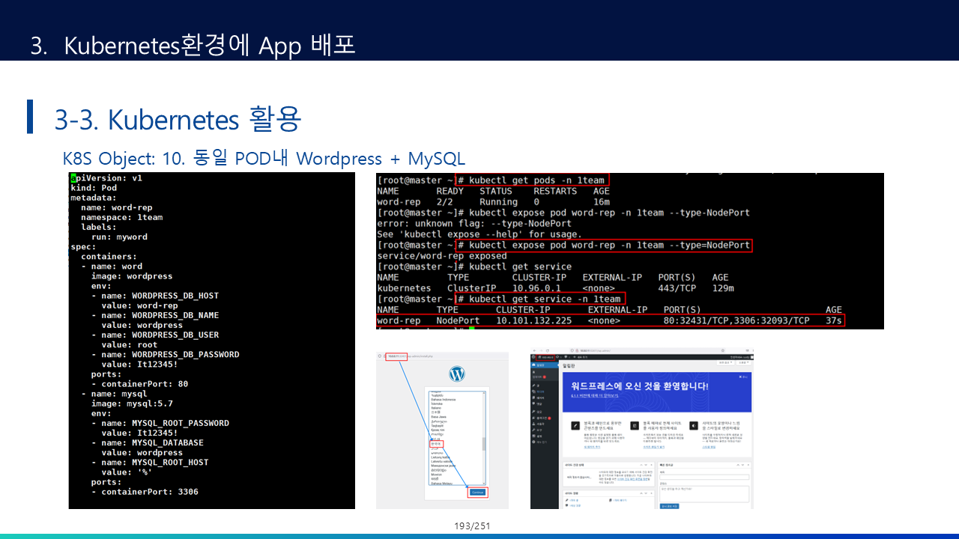The height and width of the screenshot is (539, 959).
Task: Open Plugins (플러그인) item with red badge
Action: point(540,418)
